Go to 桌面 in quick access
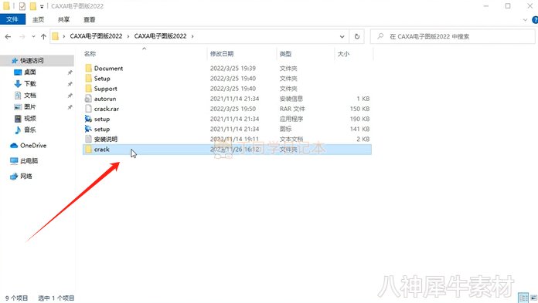 pos(30,72)
